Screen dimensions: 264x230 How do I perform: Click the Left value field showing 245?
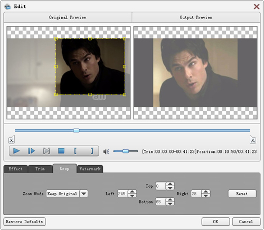[122, 194]
